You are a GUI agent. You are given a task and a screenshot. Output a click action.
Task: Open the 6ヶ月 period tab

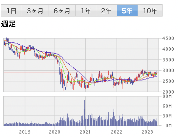point(62,11)
